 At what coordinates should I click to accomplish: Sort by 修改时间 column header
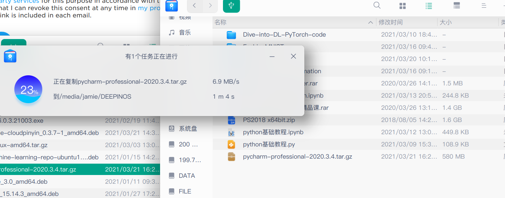(391, 22)
